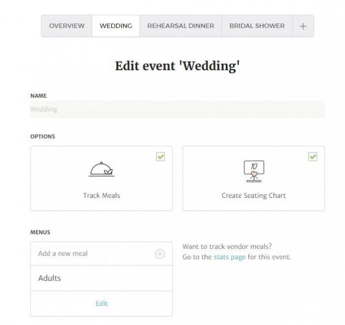Click the plus icon to add an event
345x325 pixels.
303,26
